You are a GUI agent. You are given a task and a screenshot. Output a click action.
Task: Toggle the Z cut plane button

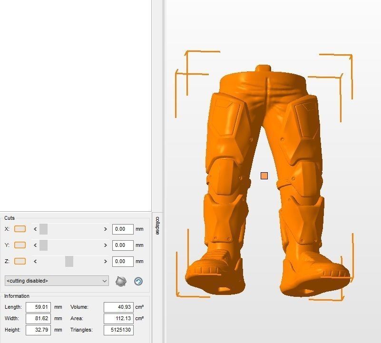[x=20, y=261]
